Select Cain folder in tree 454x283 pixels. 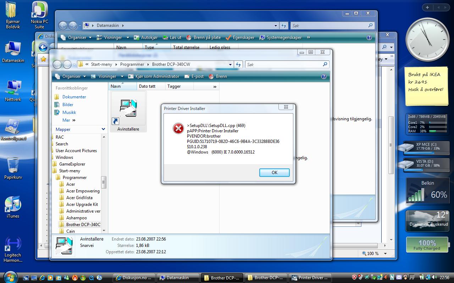(71, 231)
